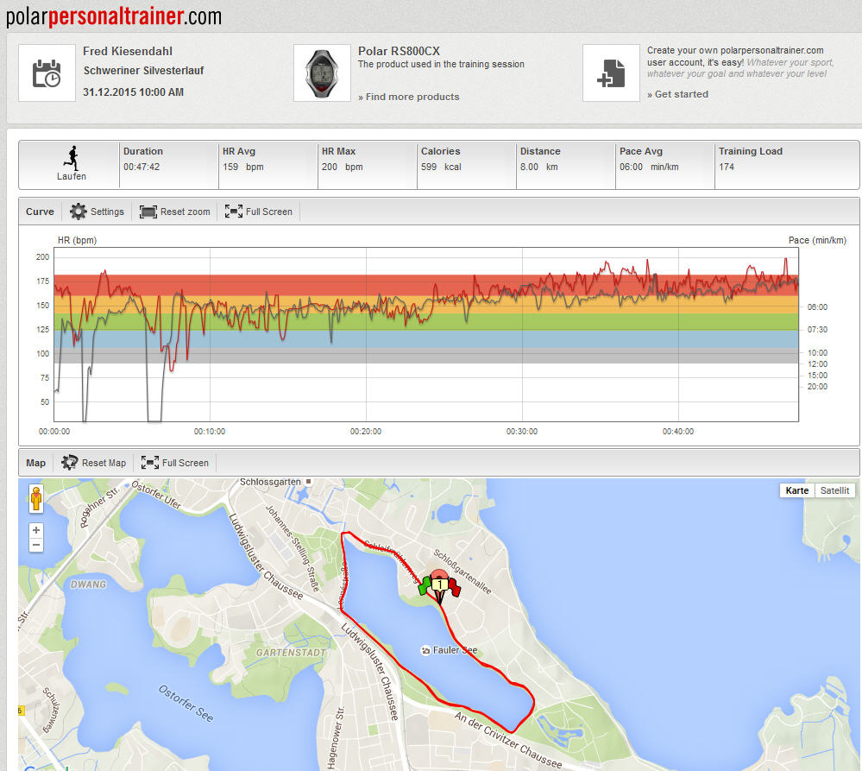Click the polarpersonaltrainer.com logo
This screenshot has height=771, width=862.
114,16
